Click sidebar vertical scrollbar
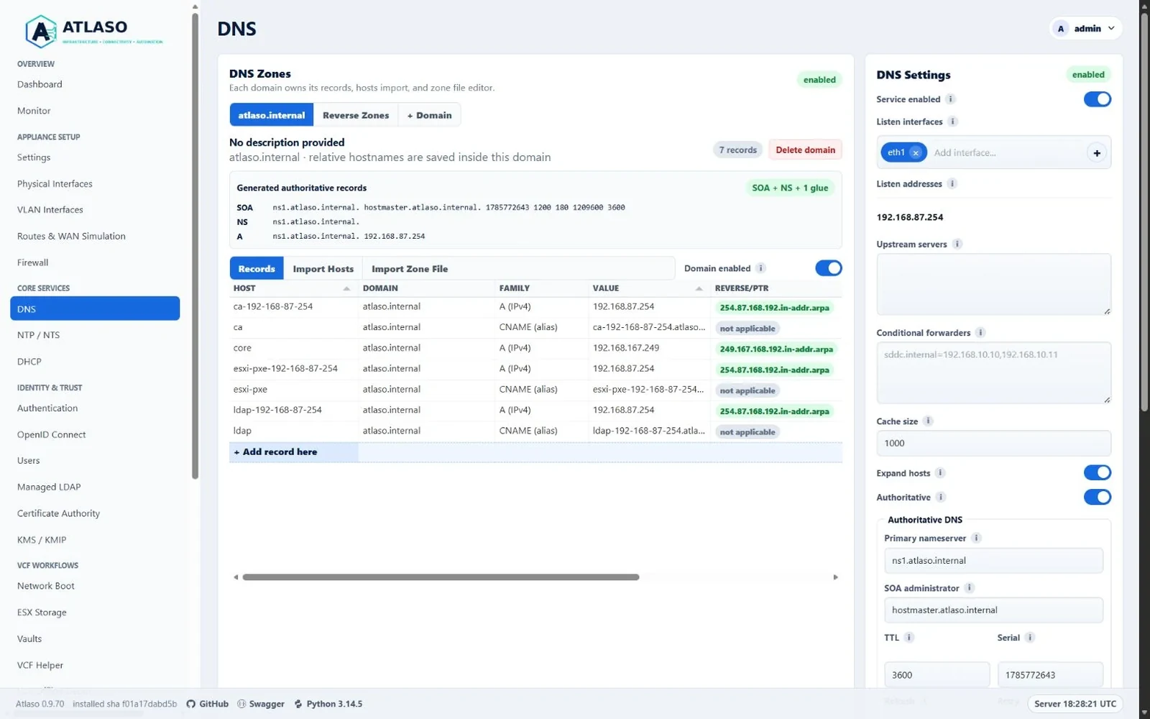Screen dimensions: 1150x719 (x=195, y=244)
